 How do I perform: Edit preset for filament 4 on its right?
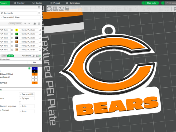(40, 34)
